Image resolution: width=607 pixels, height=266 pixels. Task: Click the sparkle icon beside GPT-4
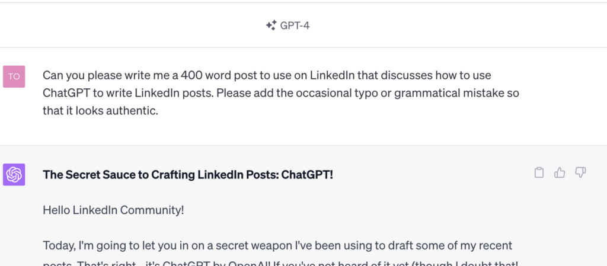(x=271, y=25)
